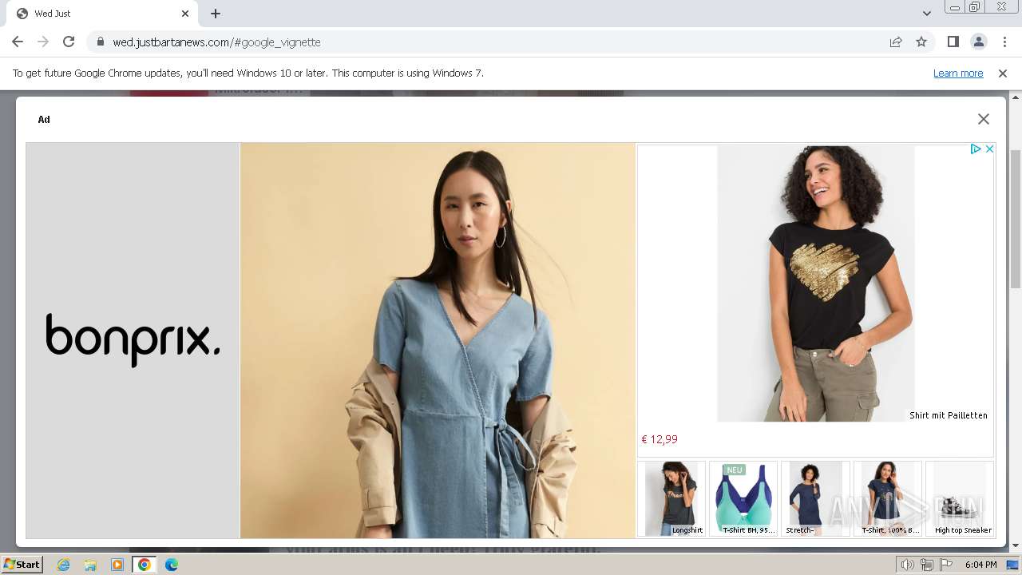Image resolution: width=1022 pixels, height=575 pixels.
Task: Select the T-Shirt BH product thumbnail
Action: click(x=743, y=498)
